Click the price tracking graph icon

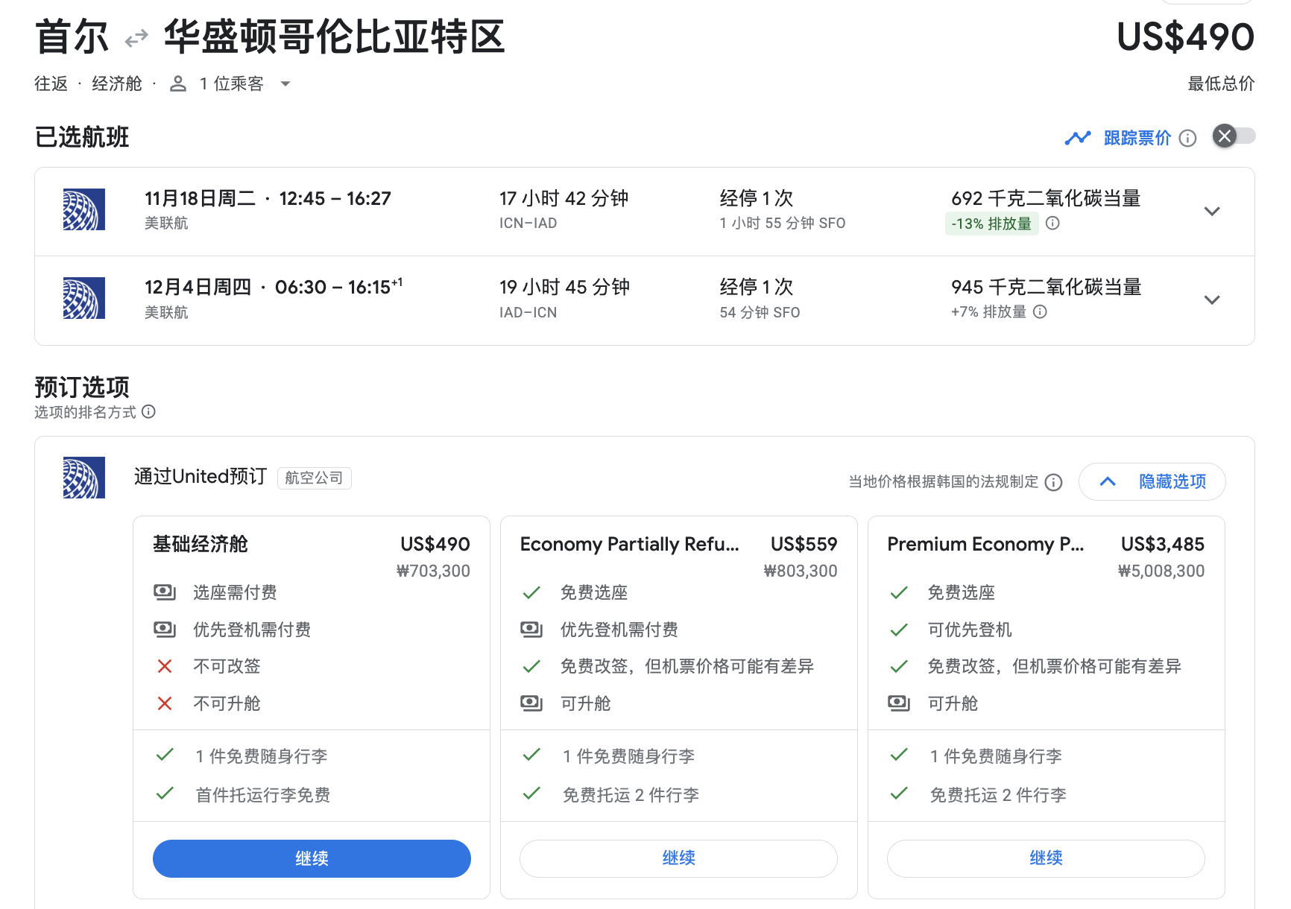click(x=1077, y=138)
